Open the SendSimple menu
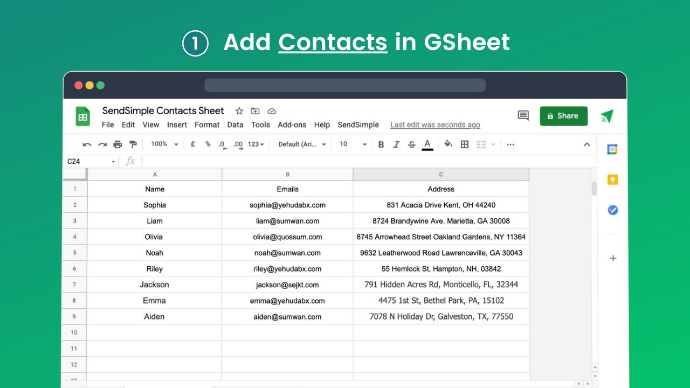690x388 pixels. pos(358,125)
